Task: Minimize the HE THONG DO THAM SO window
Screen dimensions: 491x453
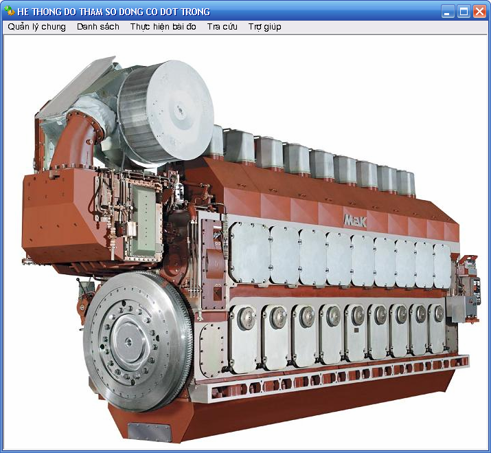Action: pos(448,12)
